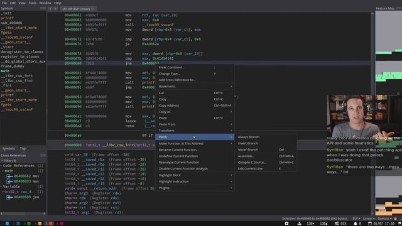The image size is (402, 226).
Task: Collapse the Variable tree node in Cross References
Action: [1, 186]
